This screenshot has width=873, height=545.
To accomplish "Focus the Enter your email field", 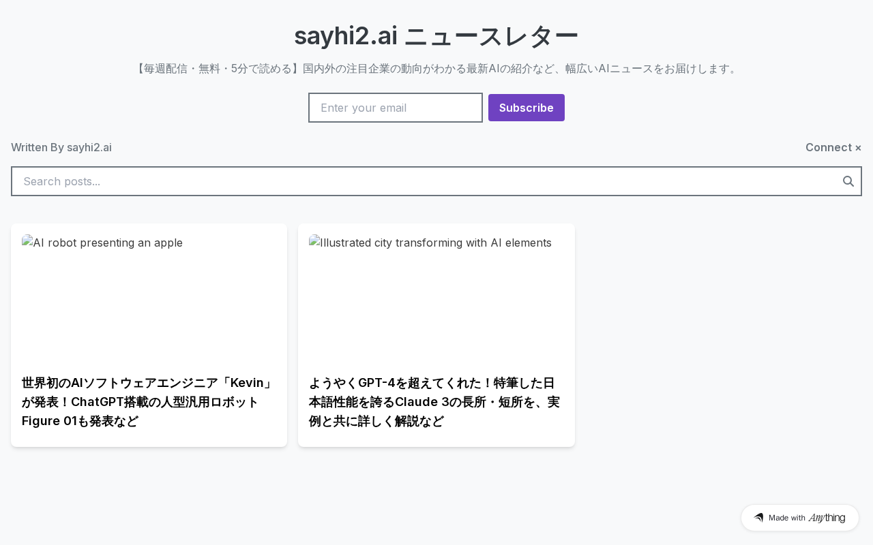I will 396,108.
